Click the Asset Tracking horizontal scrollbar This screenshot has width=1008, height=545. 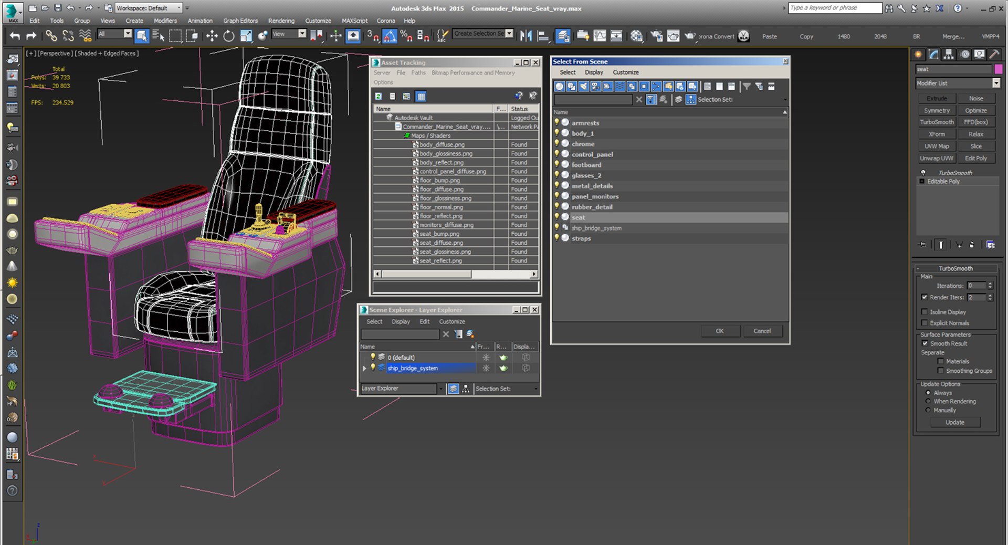tap(456, 274)
